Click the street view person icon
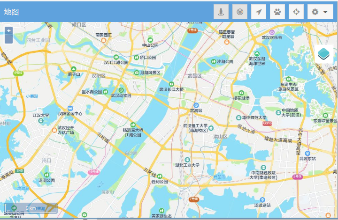Image resolution: width=338 pixels, height=220 pixels. coord(221,12)
